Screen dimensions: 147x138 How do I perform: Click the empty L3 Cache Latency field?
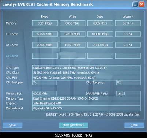point(128,56)
